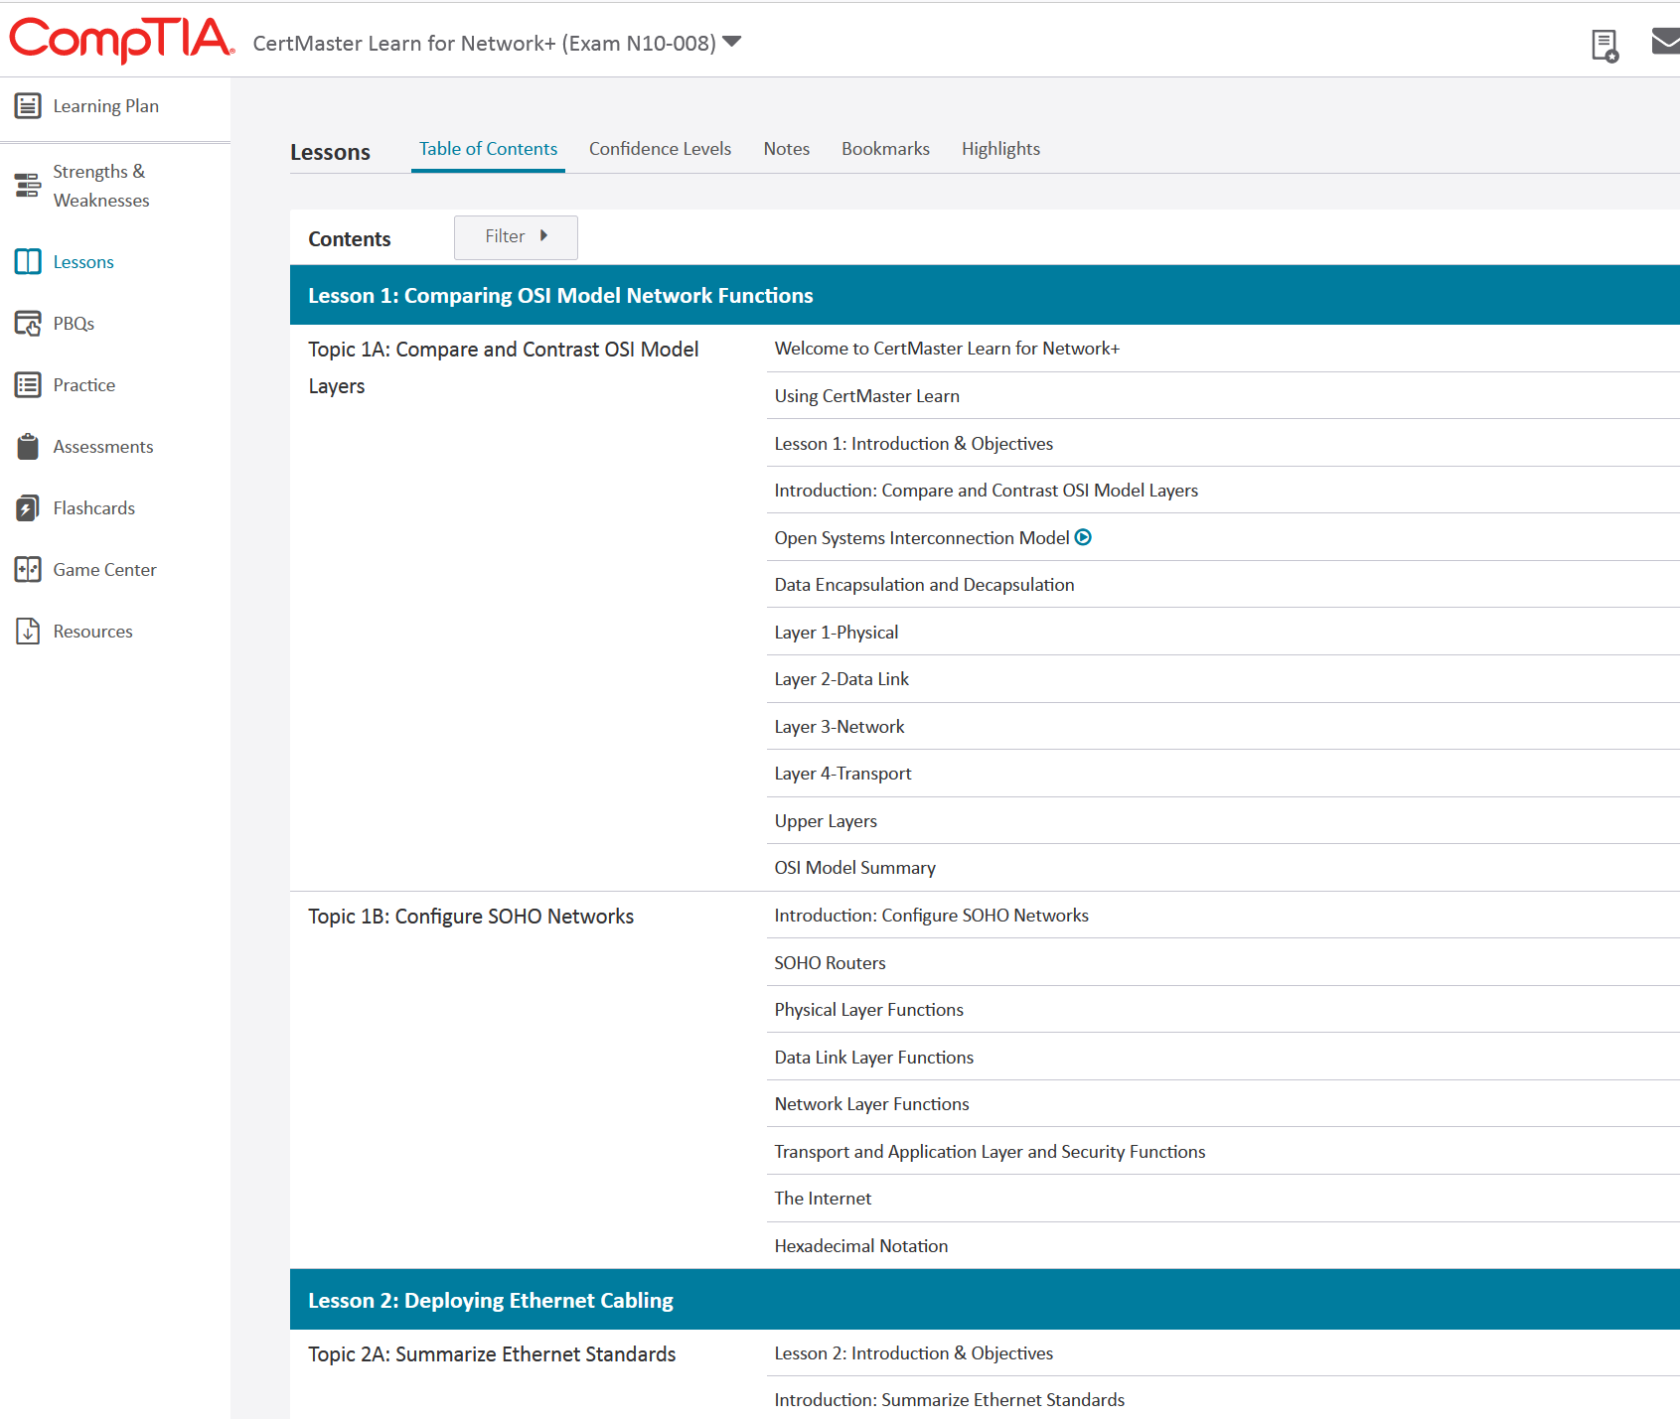Open Physical Layer Functions page
This screenshot has height=1419, width=1680.
pos(868,1010)
